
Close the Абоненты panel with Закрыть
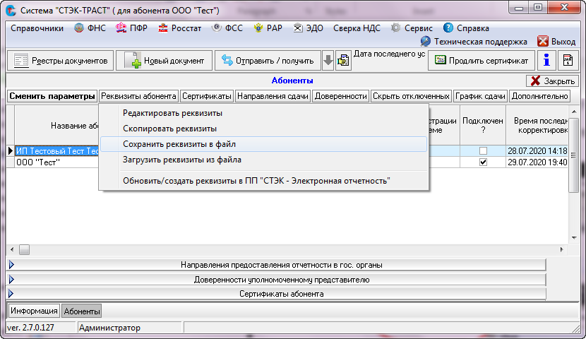[x=552, y=81]
